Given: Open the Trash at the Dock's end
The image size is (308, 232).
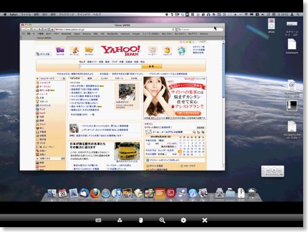Looking at the screenshot, I should (252, 193).
